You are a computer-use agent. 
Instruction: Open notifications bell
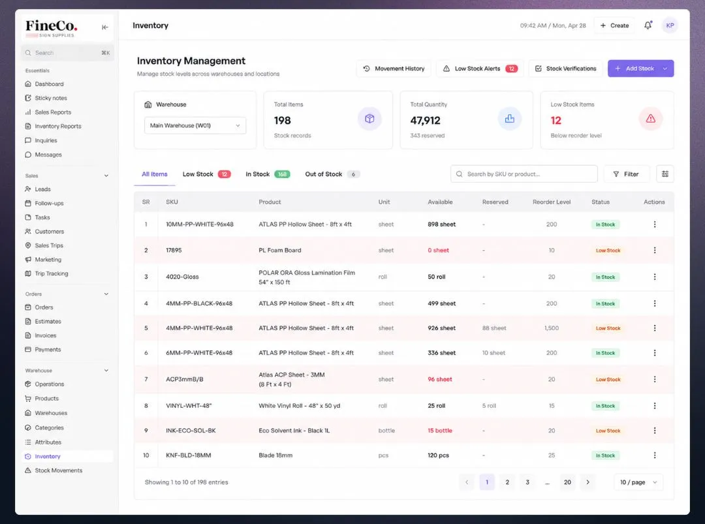pos(648,25)
